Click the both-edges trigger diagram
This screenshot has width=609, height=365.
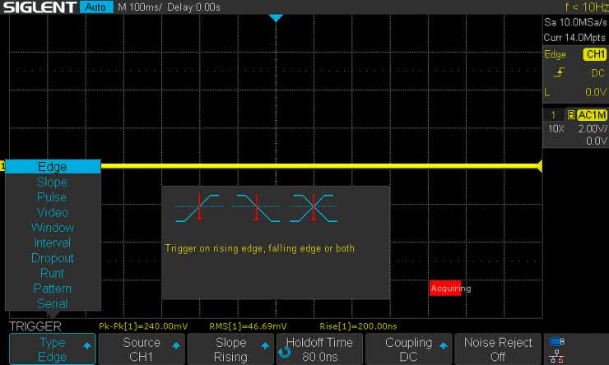(x=314, y=207)
